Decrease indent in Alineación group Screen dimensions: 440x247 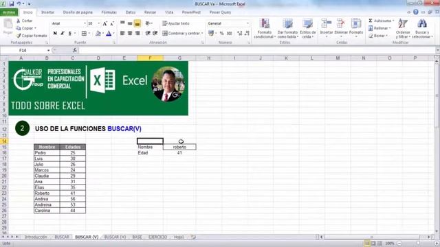click(148, 34)
